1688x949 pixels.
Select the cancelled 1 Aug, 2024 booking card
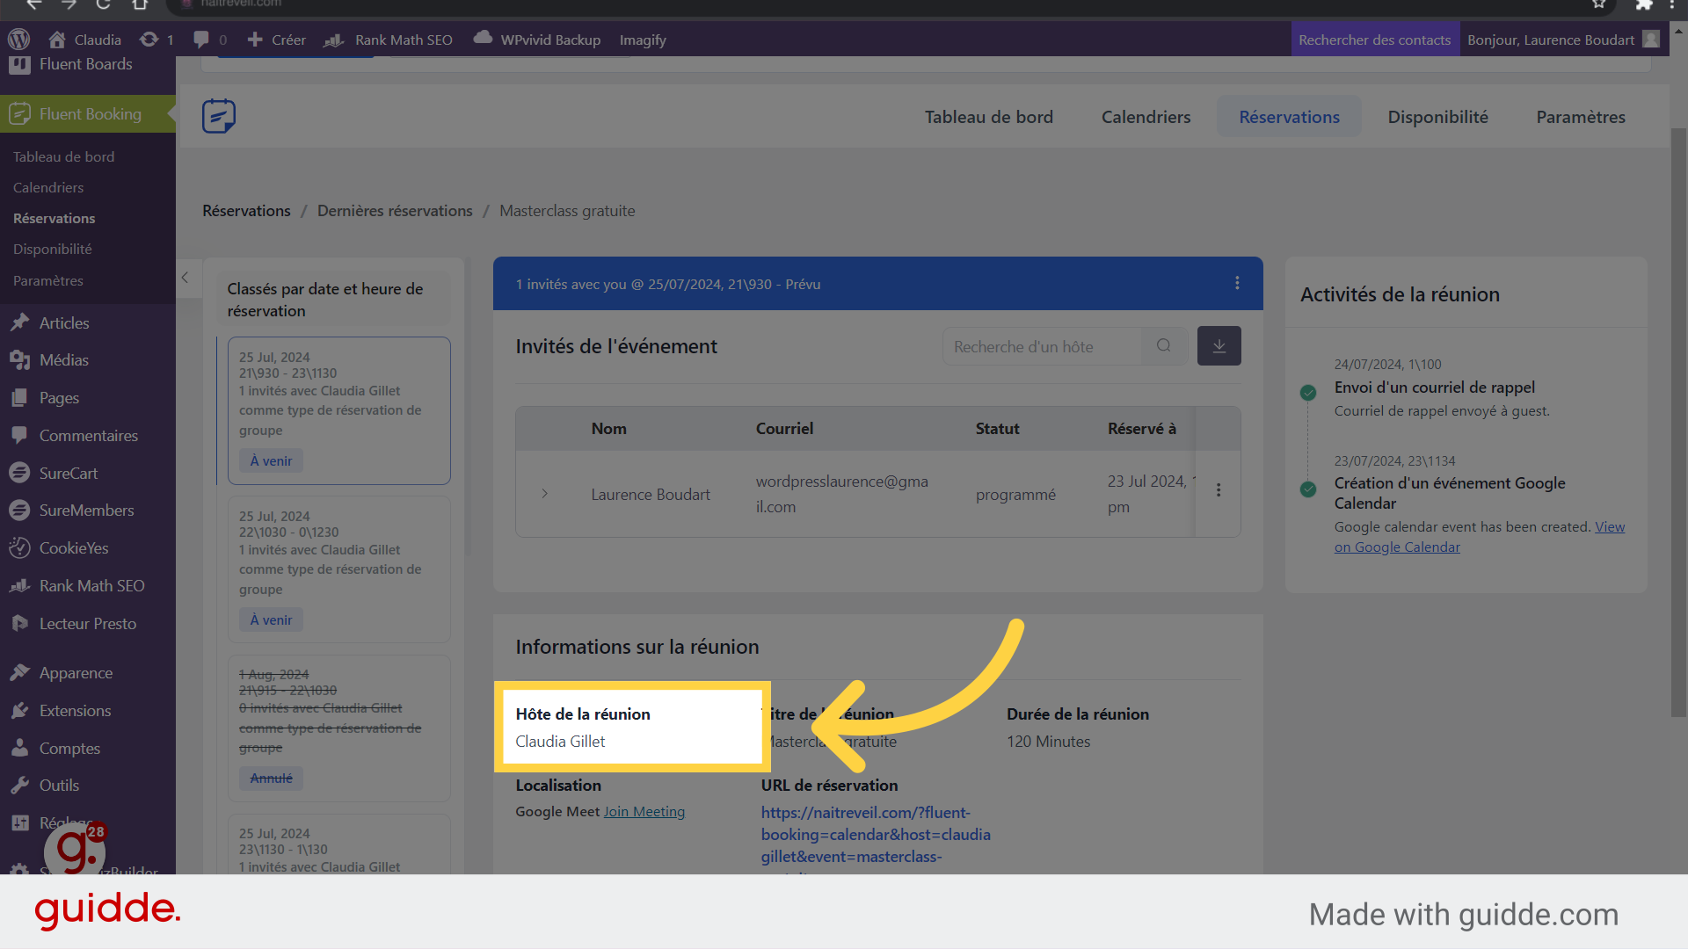click(339, 728)
